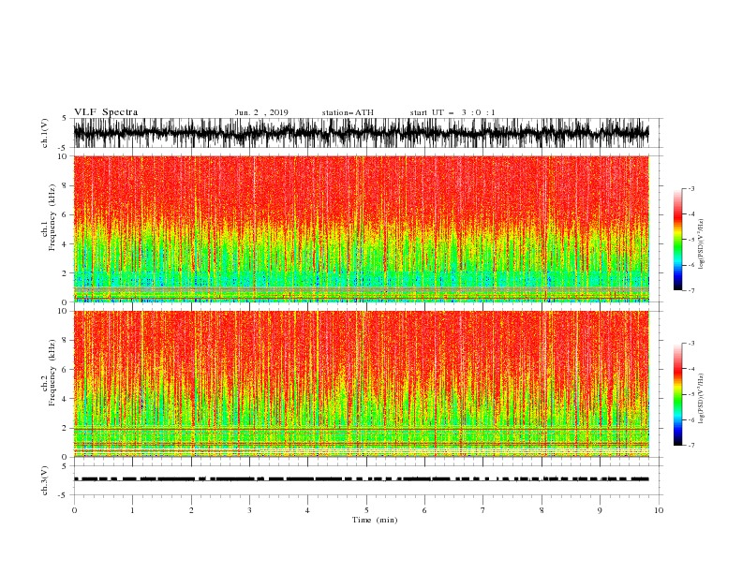Click the "station=ATH" header label
The width and height of the screenshot is (742, 573).
[x=348, y=112]
